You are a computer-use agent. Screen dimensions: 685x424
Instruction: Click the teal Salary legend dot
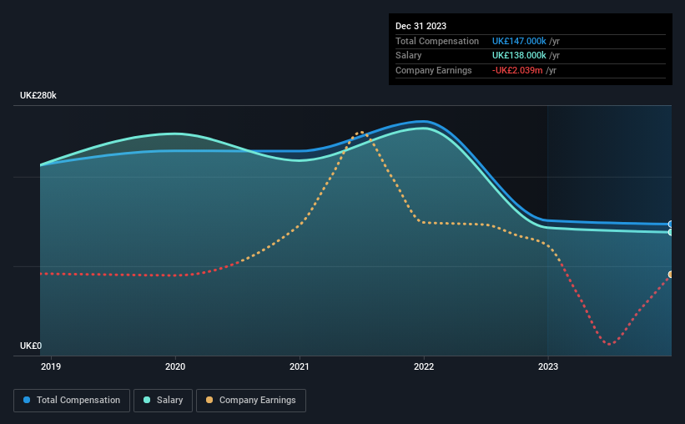[x=147, y=400]
